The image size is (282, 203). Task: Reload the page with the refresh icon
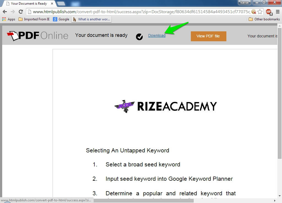[21, 12]
